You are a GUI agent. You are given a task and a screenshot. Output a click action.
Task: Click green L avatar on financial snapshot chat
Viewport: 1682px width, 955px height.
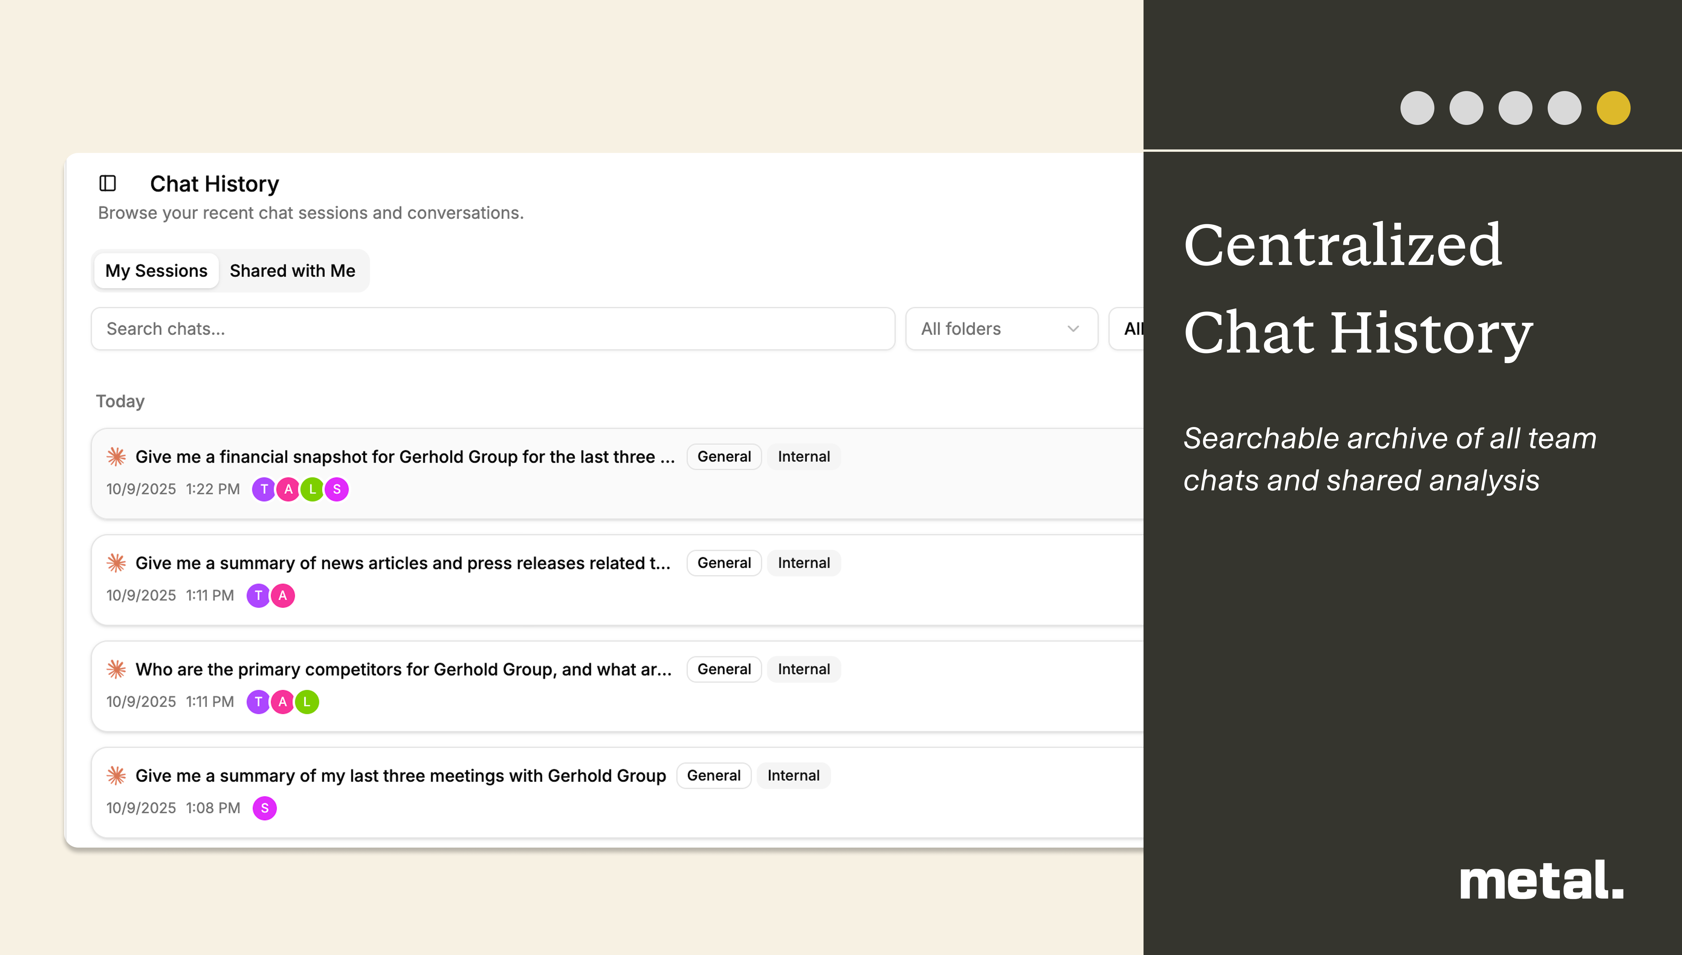tap(312, 489)
